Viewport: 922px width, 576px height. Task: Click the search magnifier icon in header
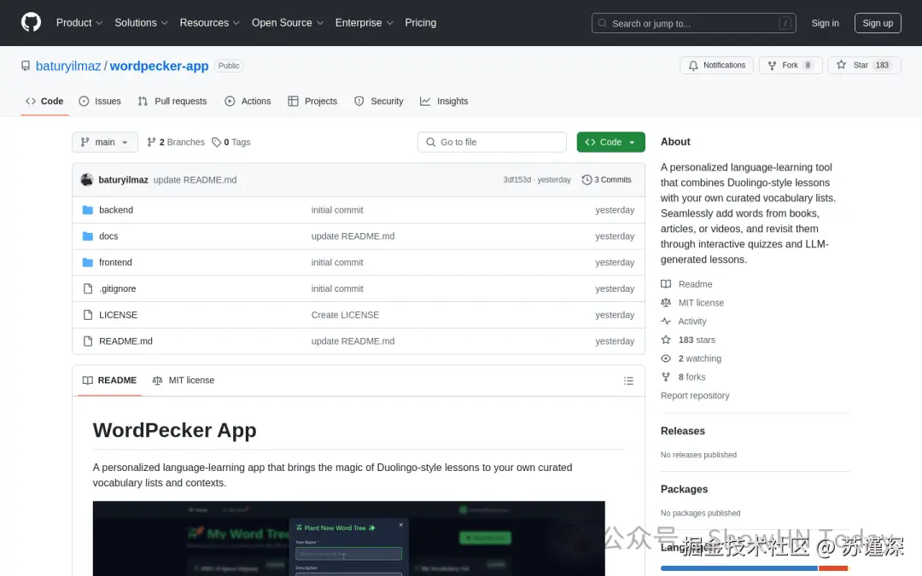pos(602,24)
